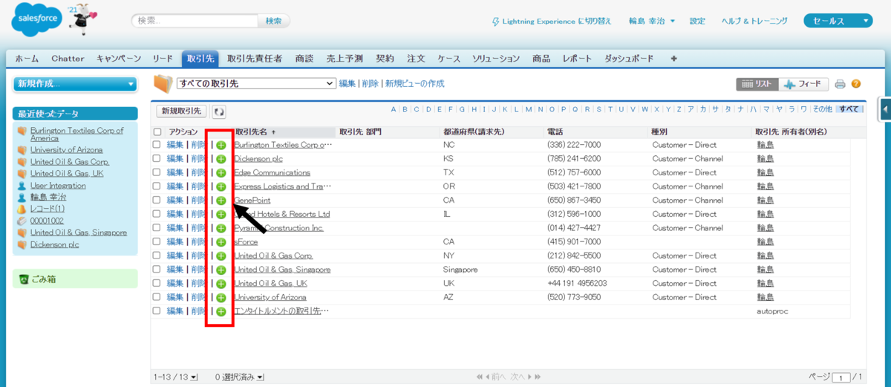891x387 pixels.
Task: Click green plus icon in Burlington Textiles row
Action: tap(221, 145)
